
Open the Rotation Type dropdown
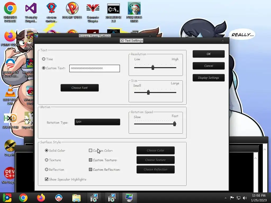tap(97, 122)
